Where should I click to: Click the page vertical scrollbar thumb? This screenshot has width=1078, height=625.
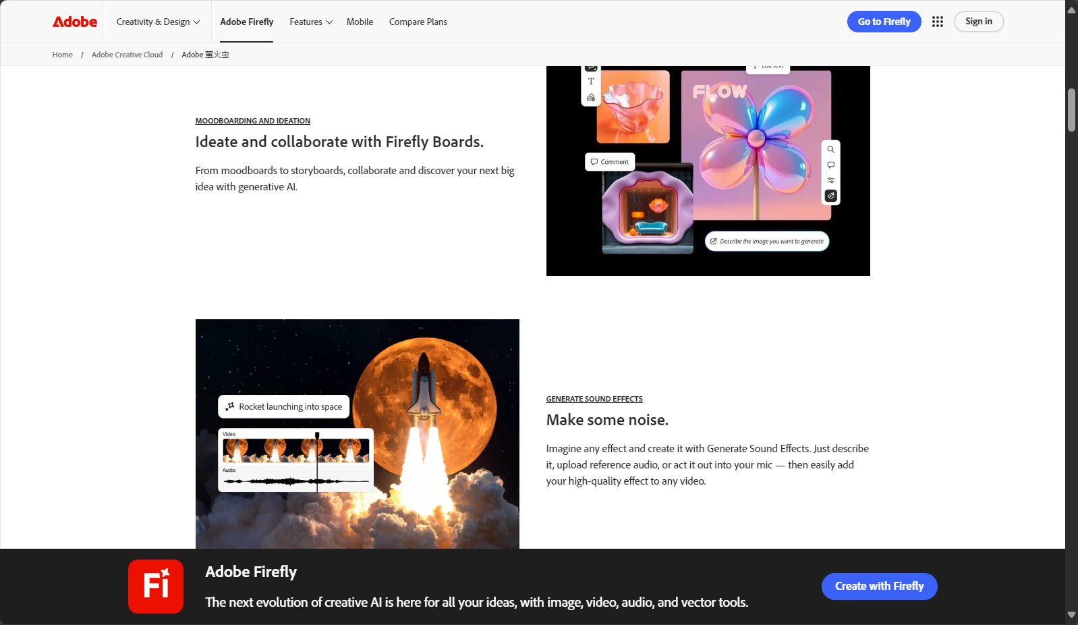tap(1071, 110)
